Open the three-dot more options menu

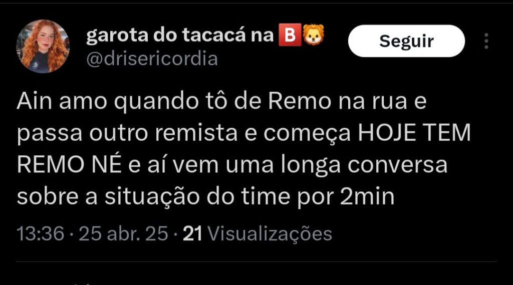click(x=486, y=41)
